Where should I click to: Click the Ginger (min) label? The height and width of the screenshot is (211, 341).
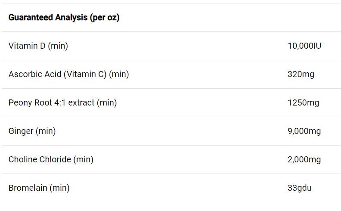click(32, 131)
